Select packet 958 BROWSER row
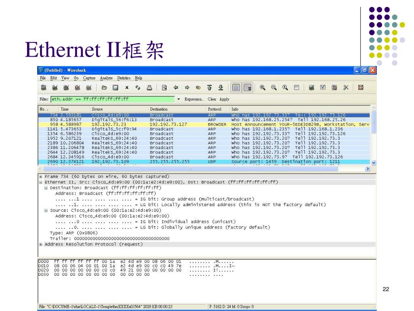Screen dimensions: 414x311 [x=204, y=124]
